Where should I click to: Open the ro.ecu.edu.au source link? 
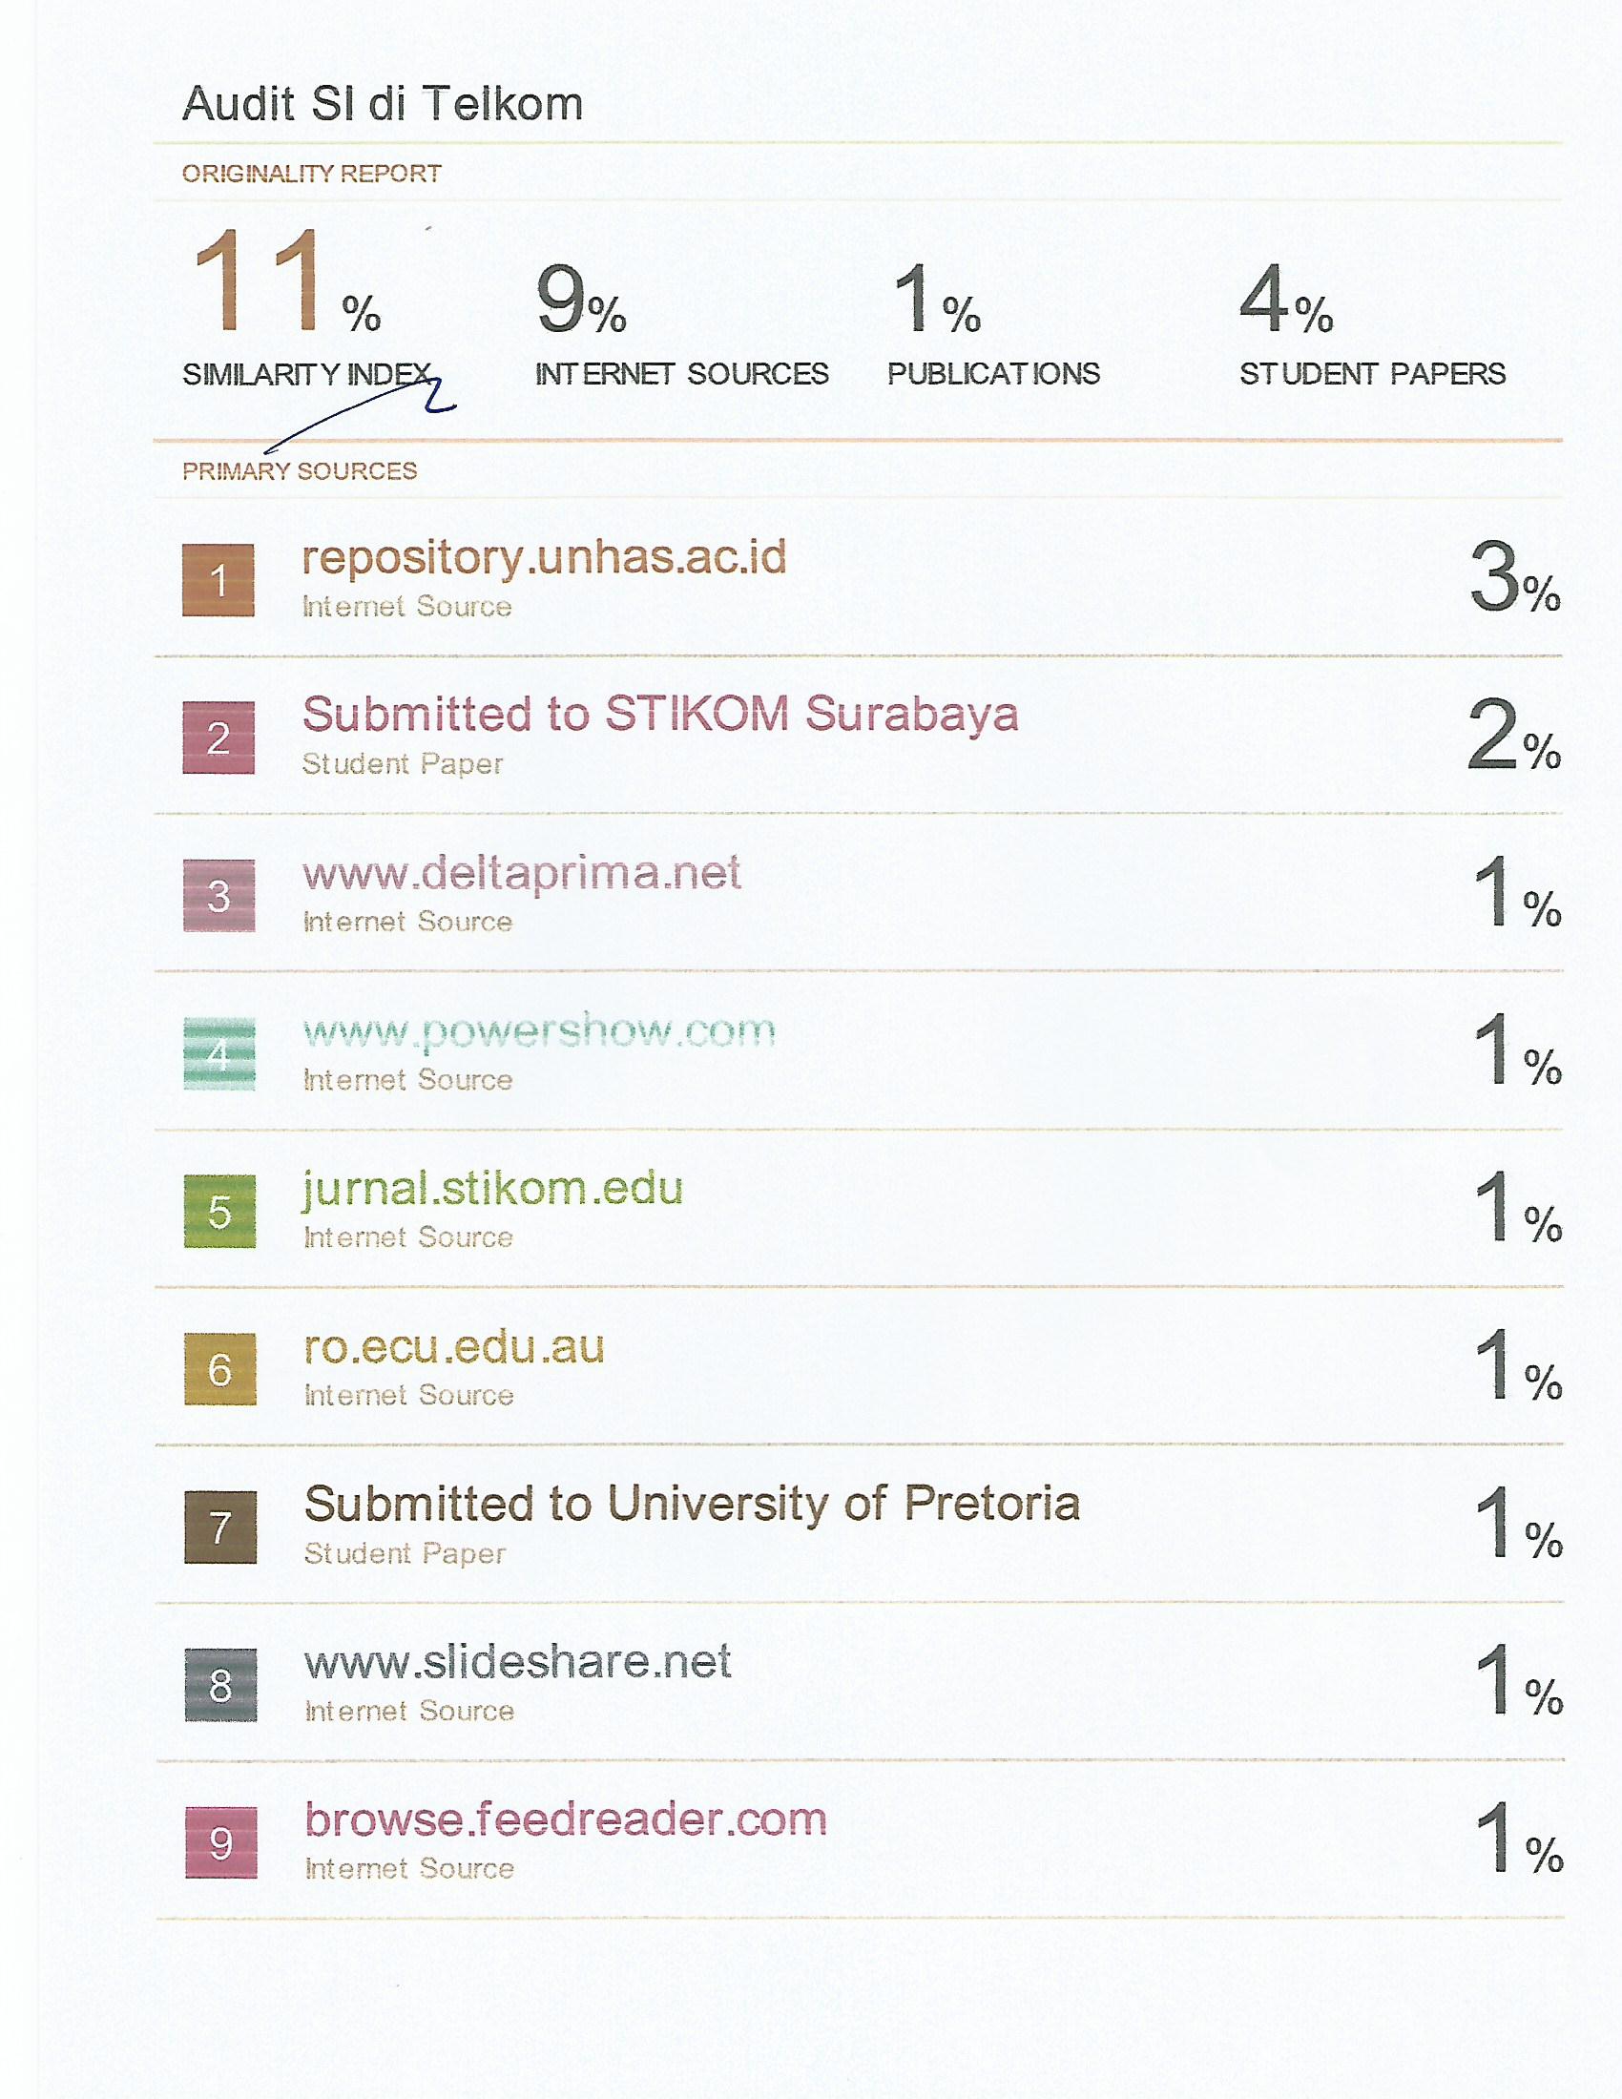tap(453, 1346)
